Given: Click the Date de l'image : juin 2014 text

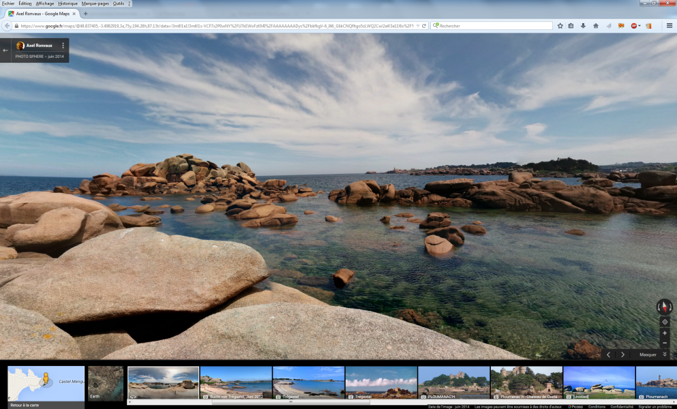Looking at the screenshot, I should coord(449,407).
